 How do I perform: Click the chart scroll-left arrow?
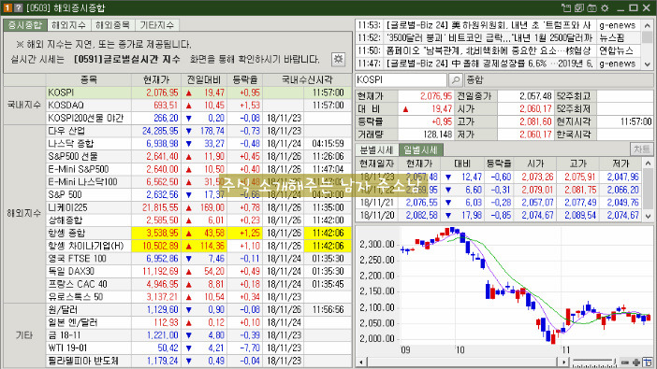(361, 362)
